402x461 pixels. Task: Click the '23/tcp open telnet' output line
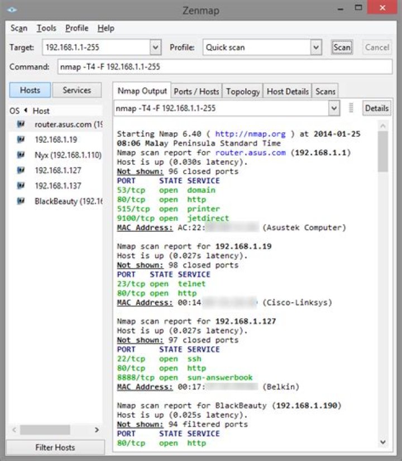[x=161, y=284]
